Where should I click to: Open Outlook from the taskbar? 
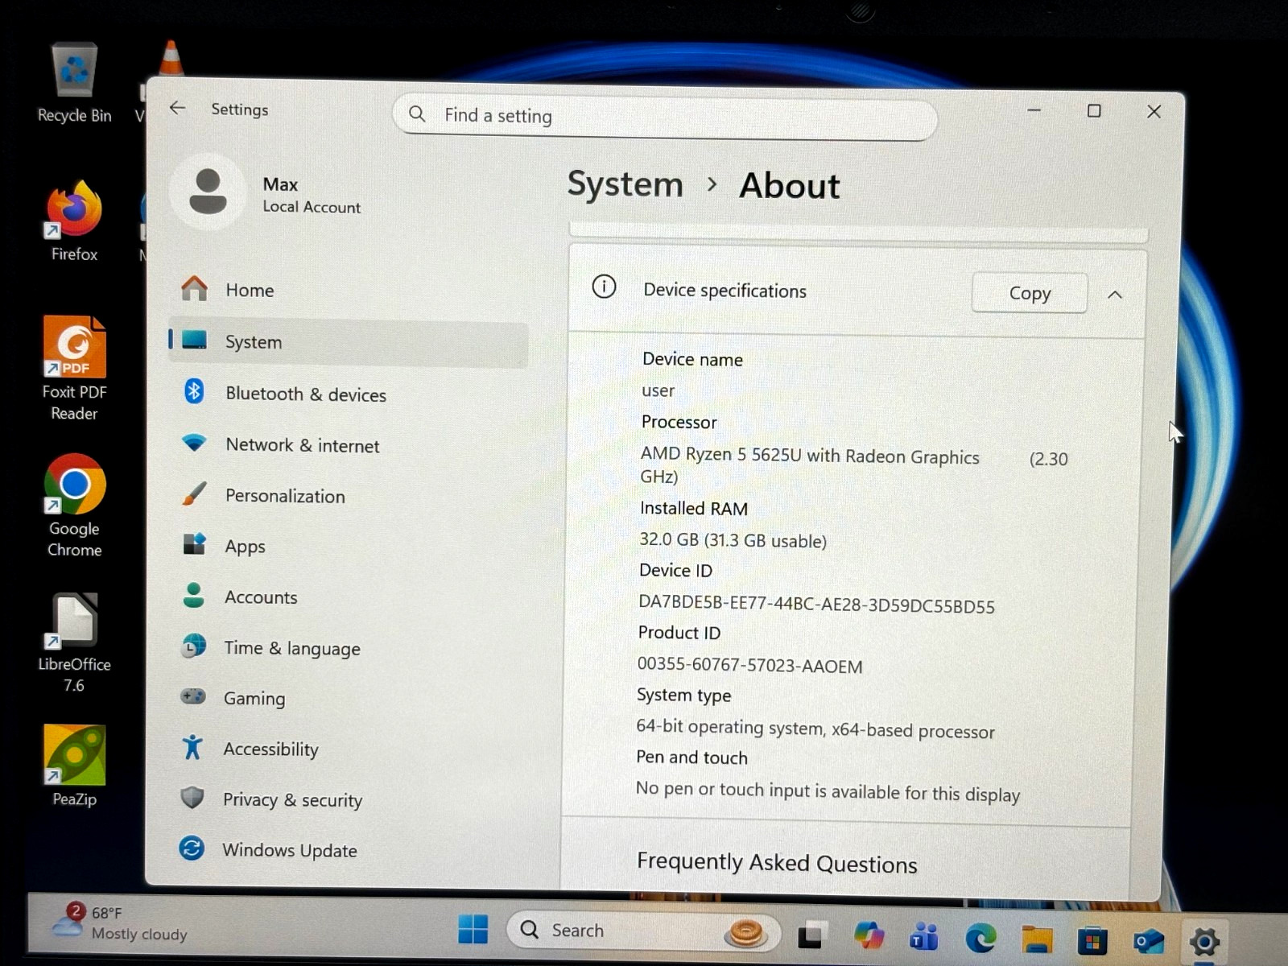1149,940
